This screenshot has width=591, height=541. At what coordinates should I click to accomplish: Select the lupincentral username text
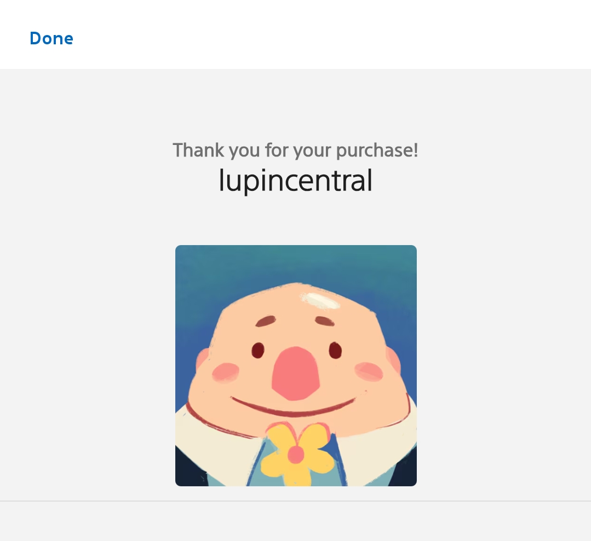point(295,180)
